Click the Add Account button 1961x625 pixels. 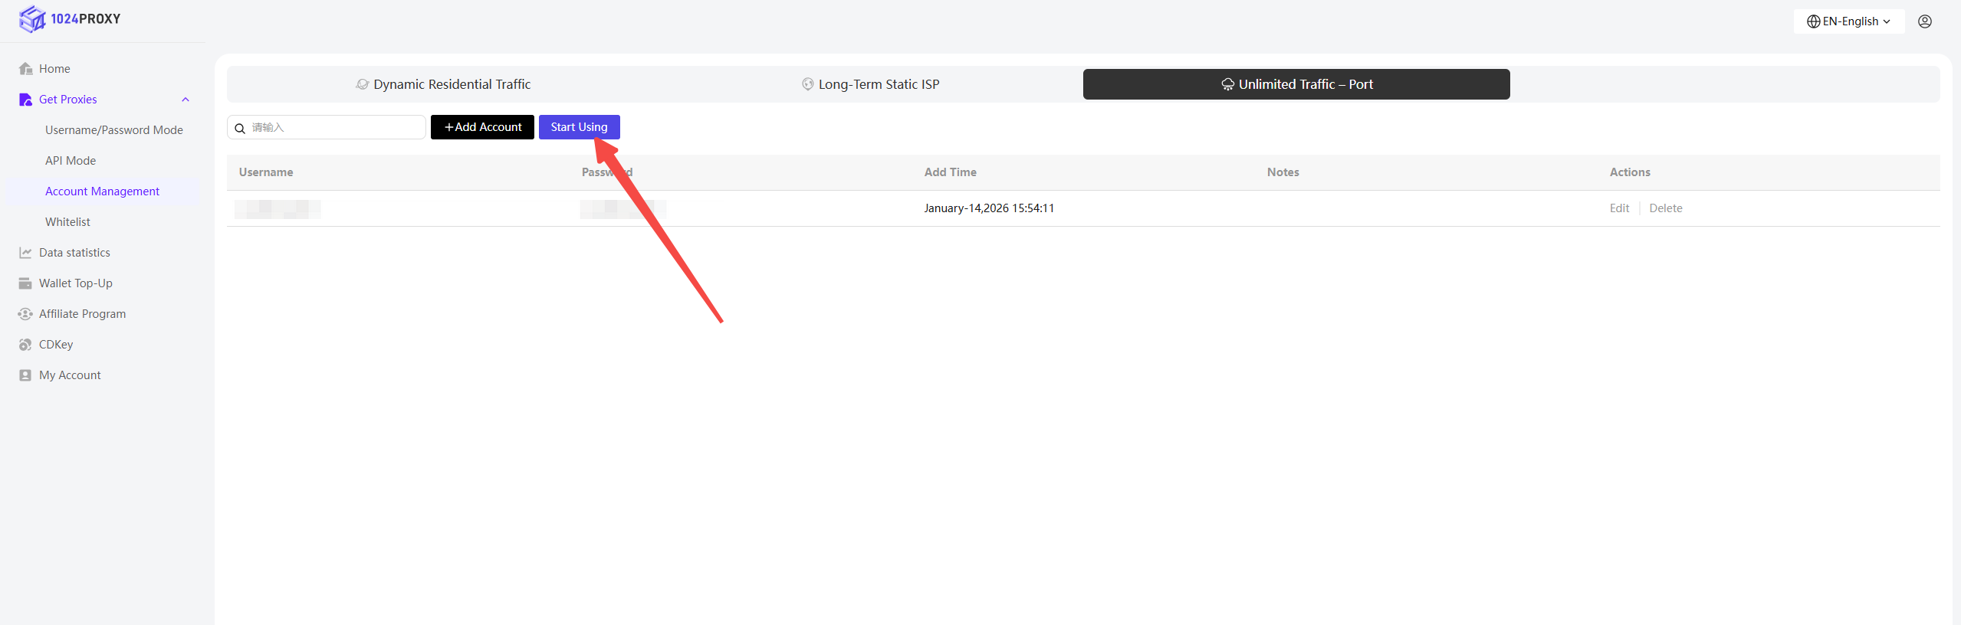[x=482, y=127]
